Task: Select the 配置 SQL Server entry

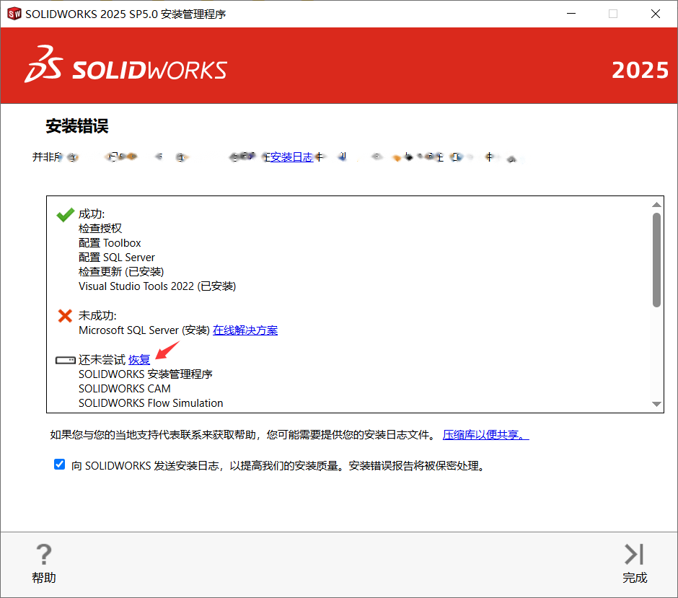Action: click(x=117, y=258)
